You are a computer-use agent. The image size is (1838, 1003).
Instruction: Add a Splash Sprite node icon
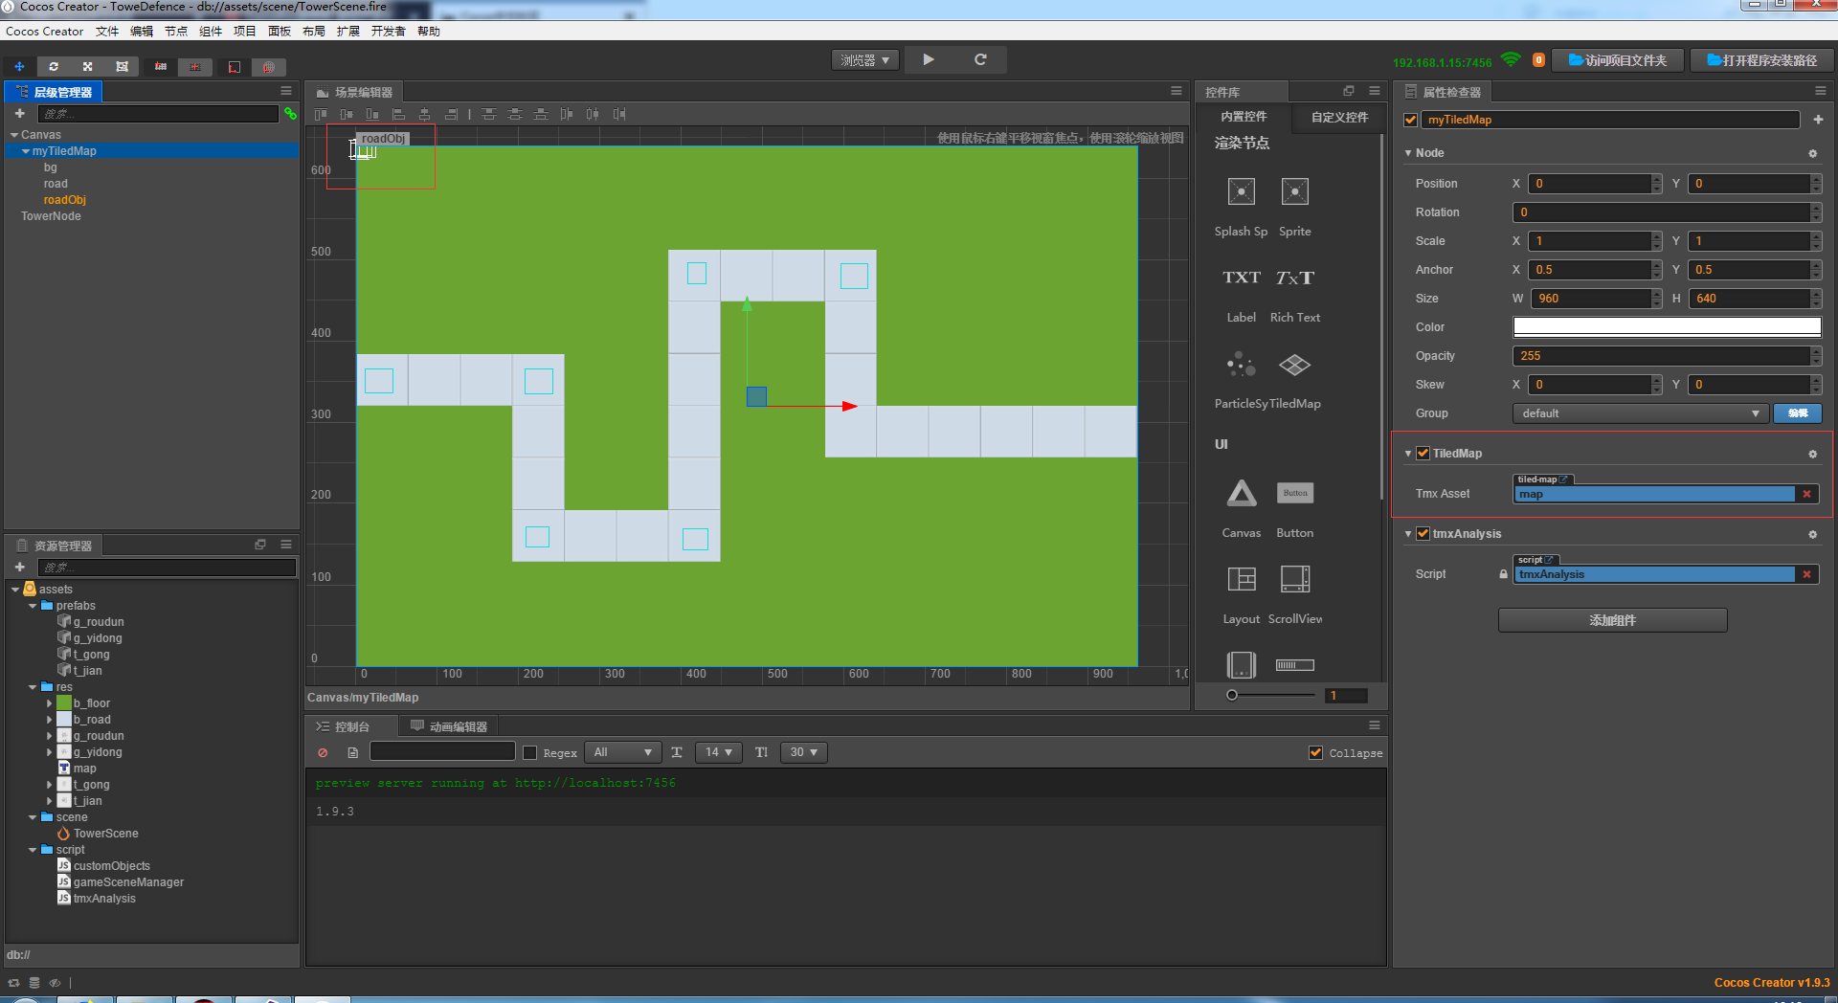(1242, 191)
